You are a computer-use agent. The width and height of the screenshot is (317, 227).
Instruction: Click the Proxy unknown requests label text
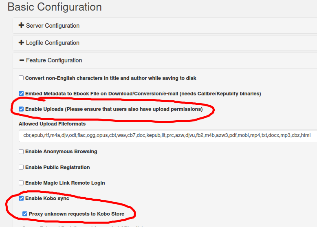click(77, 214)
